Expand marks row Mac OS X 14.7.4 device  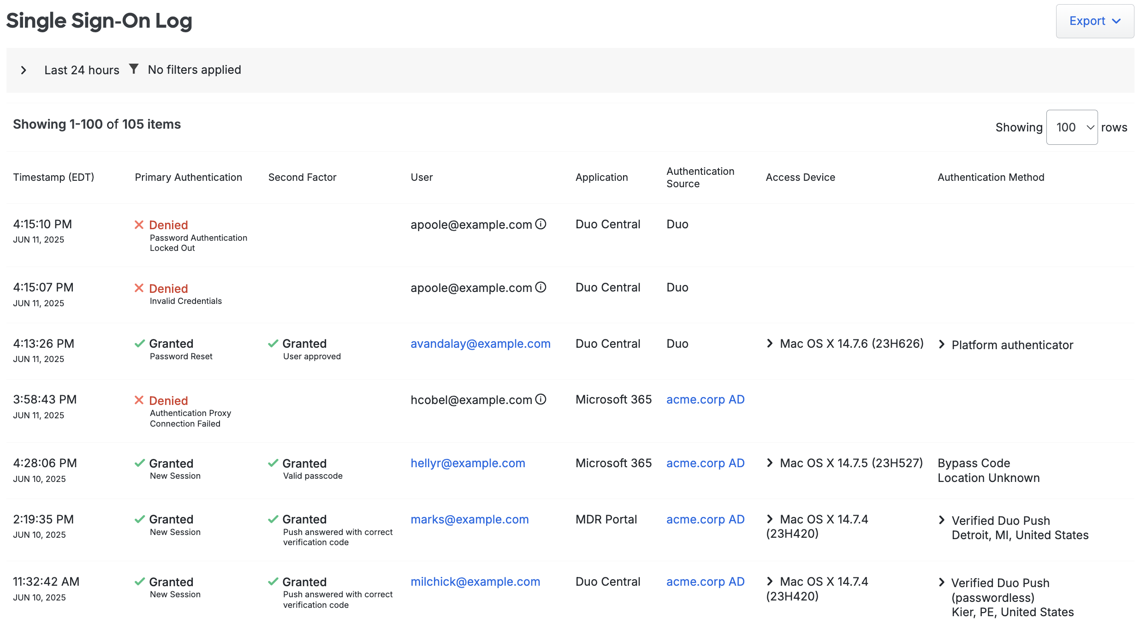click(769, 519)
